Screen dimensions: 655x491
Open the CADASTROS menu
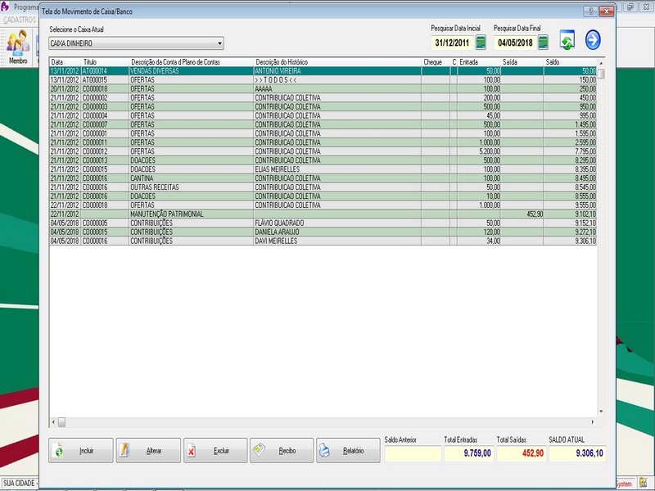tap(20, 19)
